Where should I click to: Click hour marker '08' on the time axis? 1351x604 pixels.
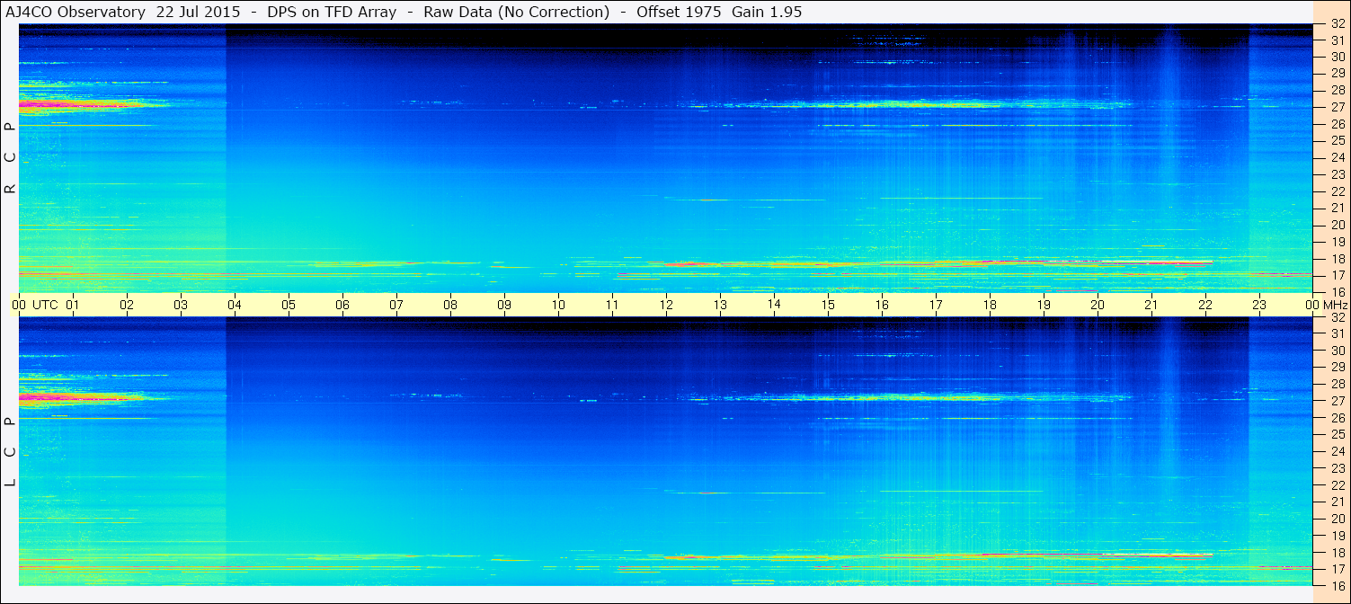point(450,305)
